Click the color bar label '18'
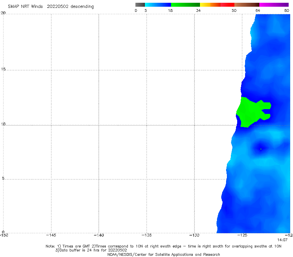The width and height of the screenshot is (293, 257). pos(170,11)
